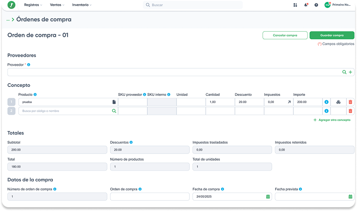Click Número de productos field
357x211 pixels.
tap(149, 167)
